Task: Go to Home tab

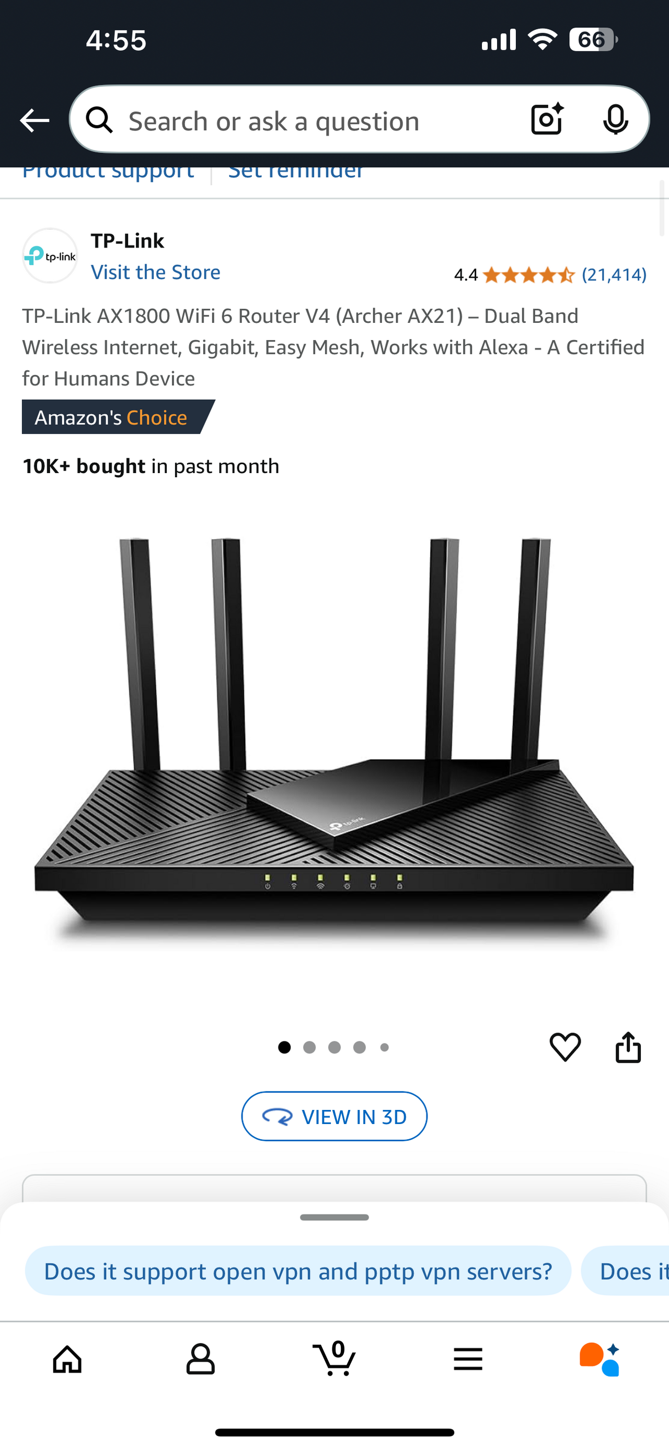Action: [67, 1359]
